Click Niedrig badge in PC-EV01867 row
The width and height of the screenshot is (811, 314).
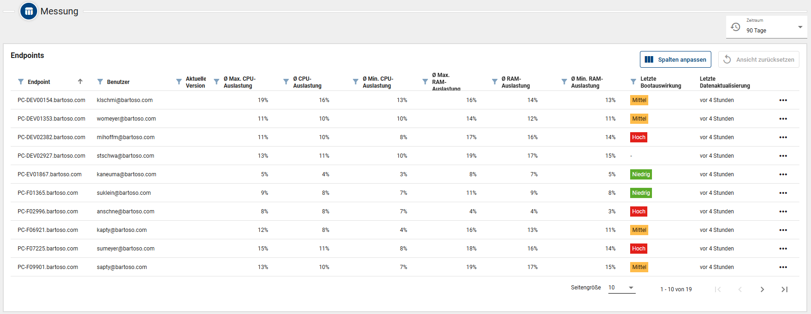641,174
